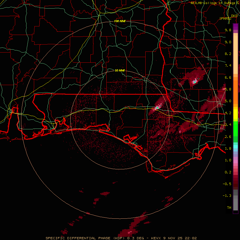Click the TH threshold legend label
240x240 pixels.
coord(229,208)
